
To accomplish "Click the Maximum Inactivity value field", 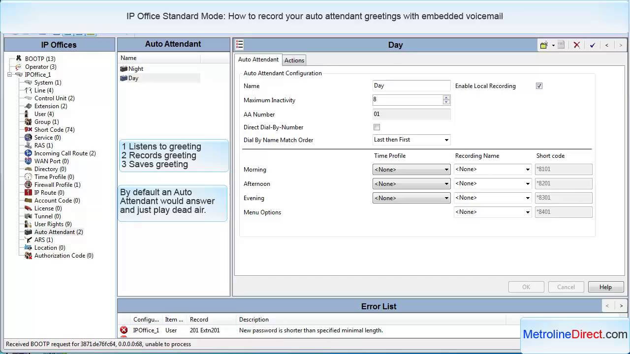I will pyautogui.click(x=407, y=100).
